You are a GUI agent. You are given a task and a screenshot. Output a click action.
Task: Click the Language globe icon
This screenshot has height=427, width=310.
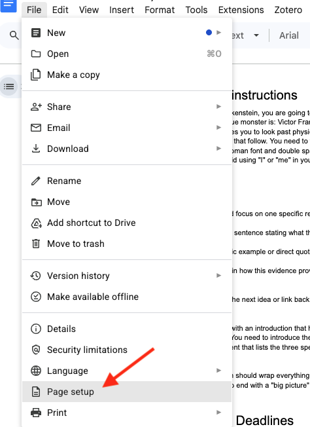[x=36, y=371]
